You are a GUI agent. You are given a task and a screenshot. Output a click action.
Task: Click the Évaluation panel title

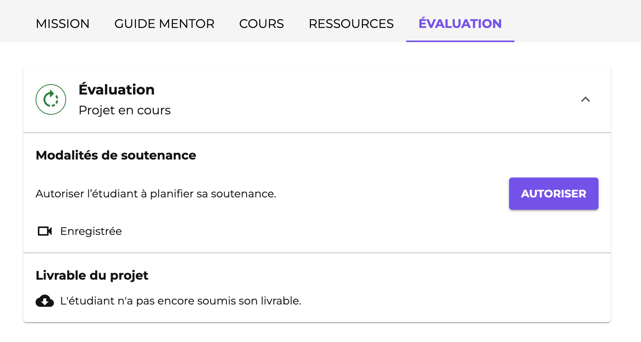coord(117,90)
